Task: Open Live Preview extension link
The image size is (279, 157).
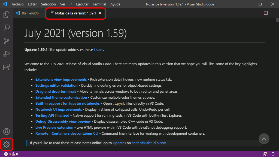Action: point(54,127)
